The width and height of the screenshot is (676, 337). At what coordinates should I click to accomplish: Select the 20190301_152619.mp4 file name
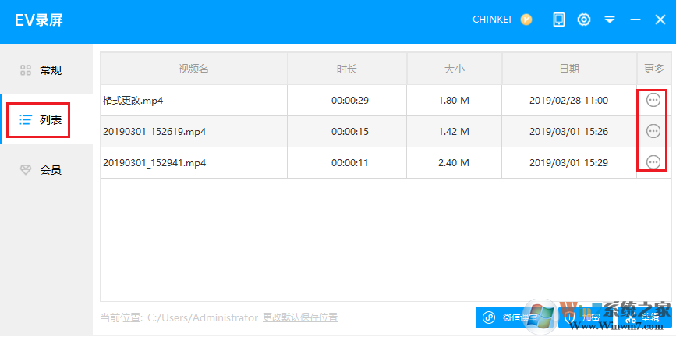[154, 132]
